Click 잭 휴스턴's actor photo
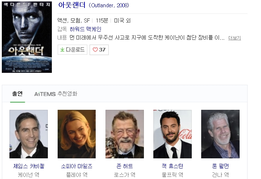 click(172, 134)
